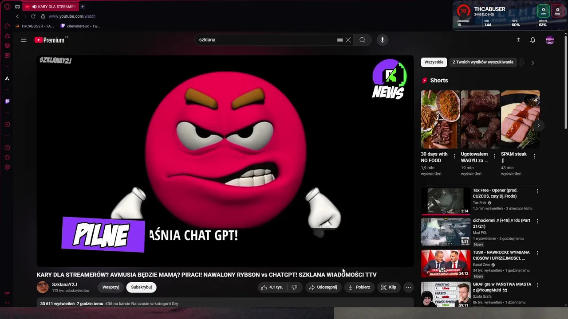Viewport: 568px width, 319px height.
Task: Open a new browser tab
Action: click(83, 7)
